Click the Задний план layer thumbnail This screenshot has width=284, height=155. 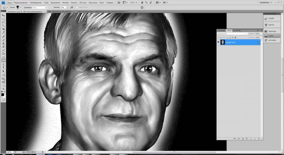[x=223, y=42]
